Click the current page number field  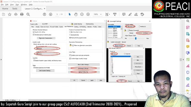tap(57, 14)
